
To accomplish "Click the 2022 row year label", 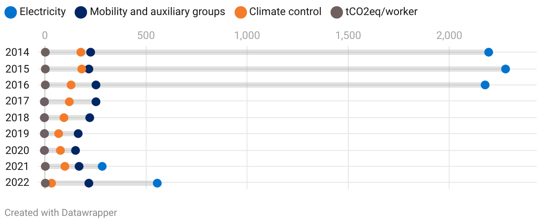I will (17, 183).
